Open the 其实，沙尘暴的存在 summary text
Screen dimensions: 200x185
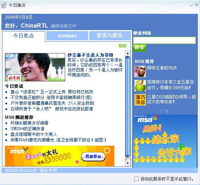95,67
